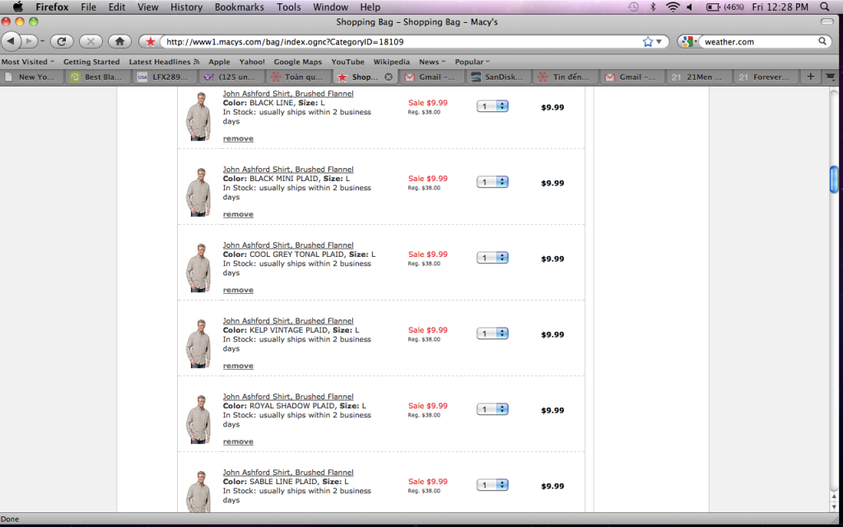Screen dimensions: 843x527
Task: Open quantity dropdown for BLACK LINE shirt
Action: click(492, 106)
